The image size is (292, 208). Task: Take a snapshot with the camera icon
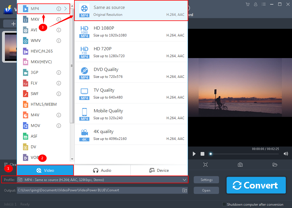click(240, 165)
